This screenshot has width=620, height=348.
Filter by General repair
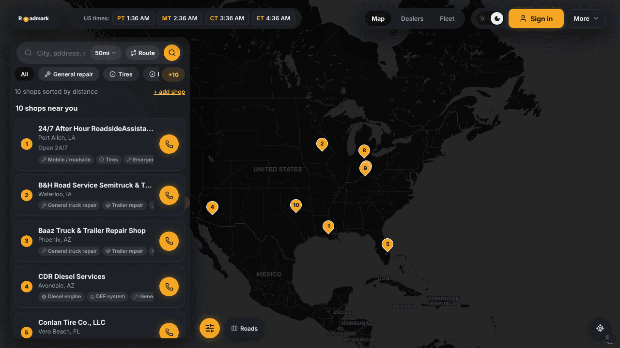69,74
